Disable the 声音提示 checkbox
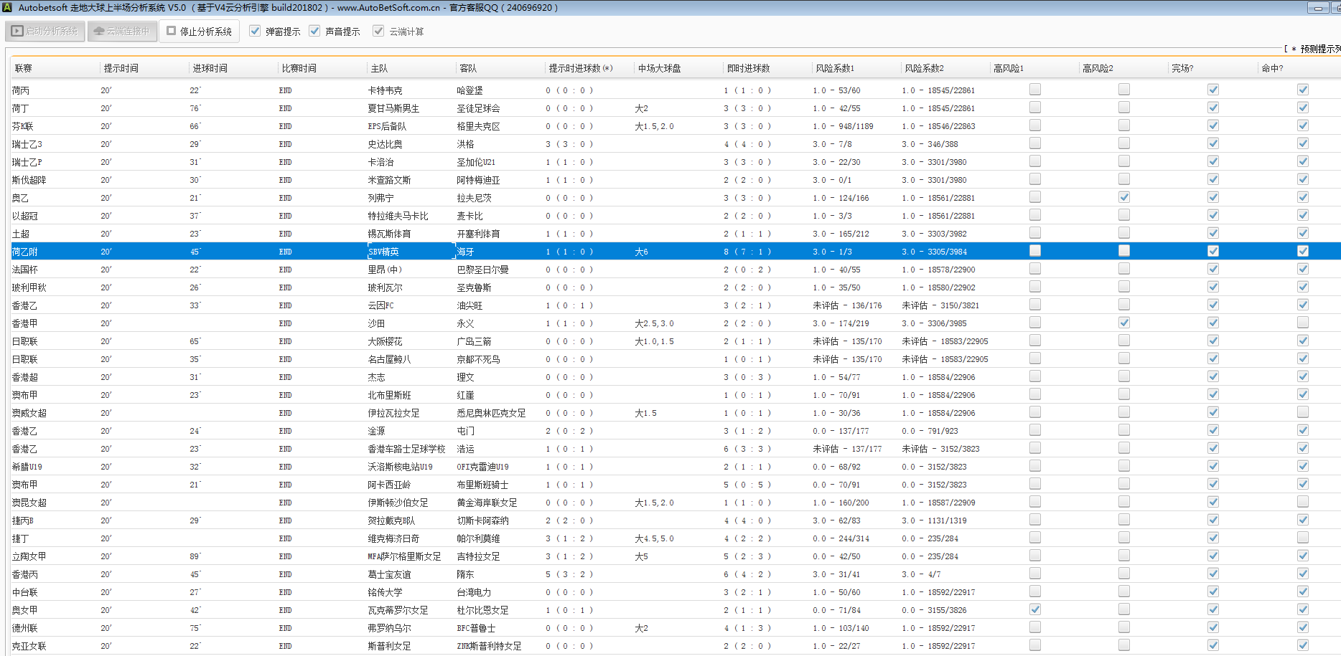 pyautogui.click(x=314, y=31)
